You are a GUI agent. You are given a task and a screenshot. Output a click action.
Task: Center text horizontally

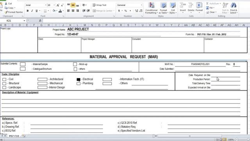(73, 11)
